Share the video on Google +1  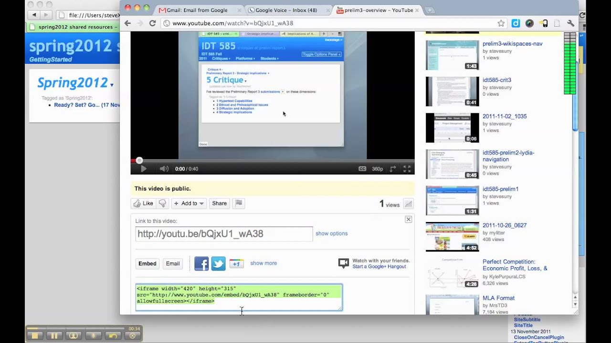(236, 263)
